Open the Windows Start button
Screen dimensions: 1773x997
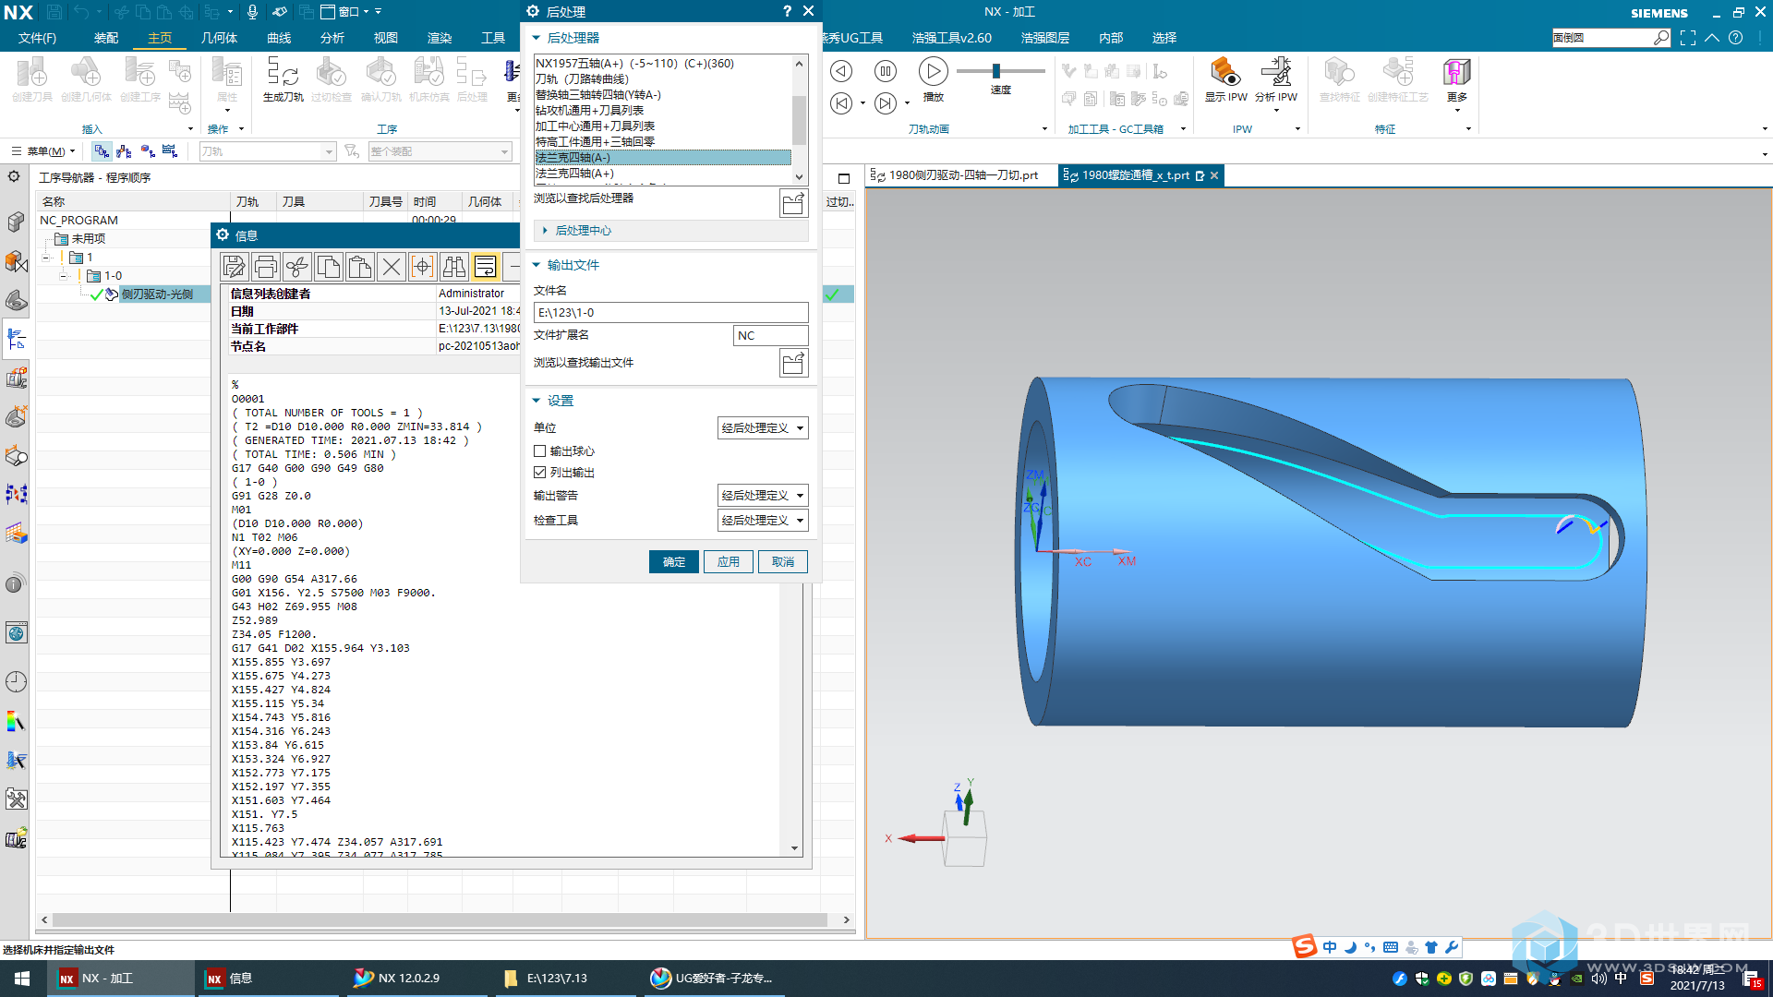(x=22, y=979)
